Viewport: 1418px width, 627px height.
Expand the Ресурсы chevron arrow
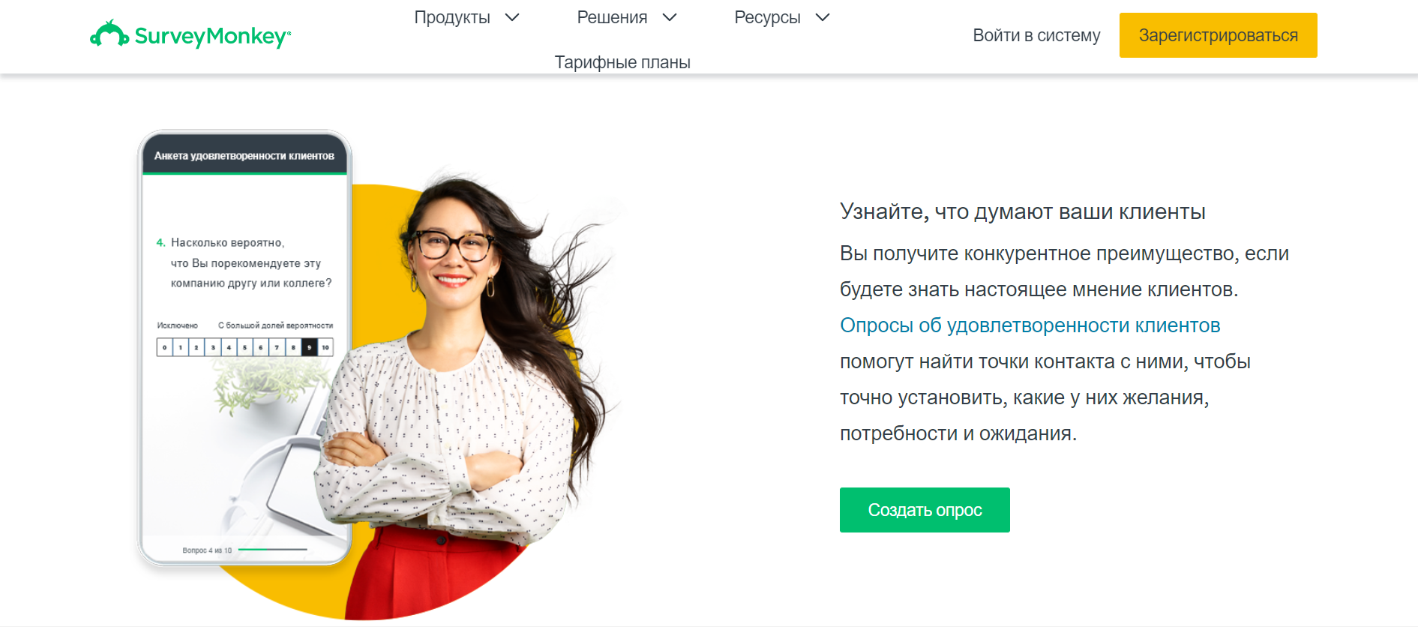coord(823,17)
